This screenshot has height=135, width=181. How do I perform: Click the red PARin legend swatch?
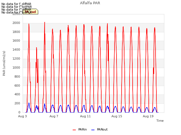74,130
